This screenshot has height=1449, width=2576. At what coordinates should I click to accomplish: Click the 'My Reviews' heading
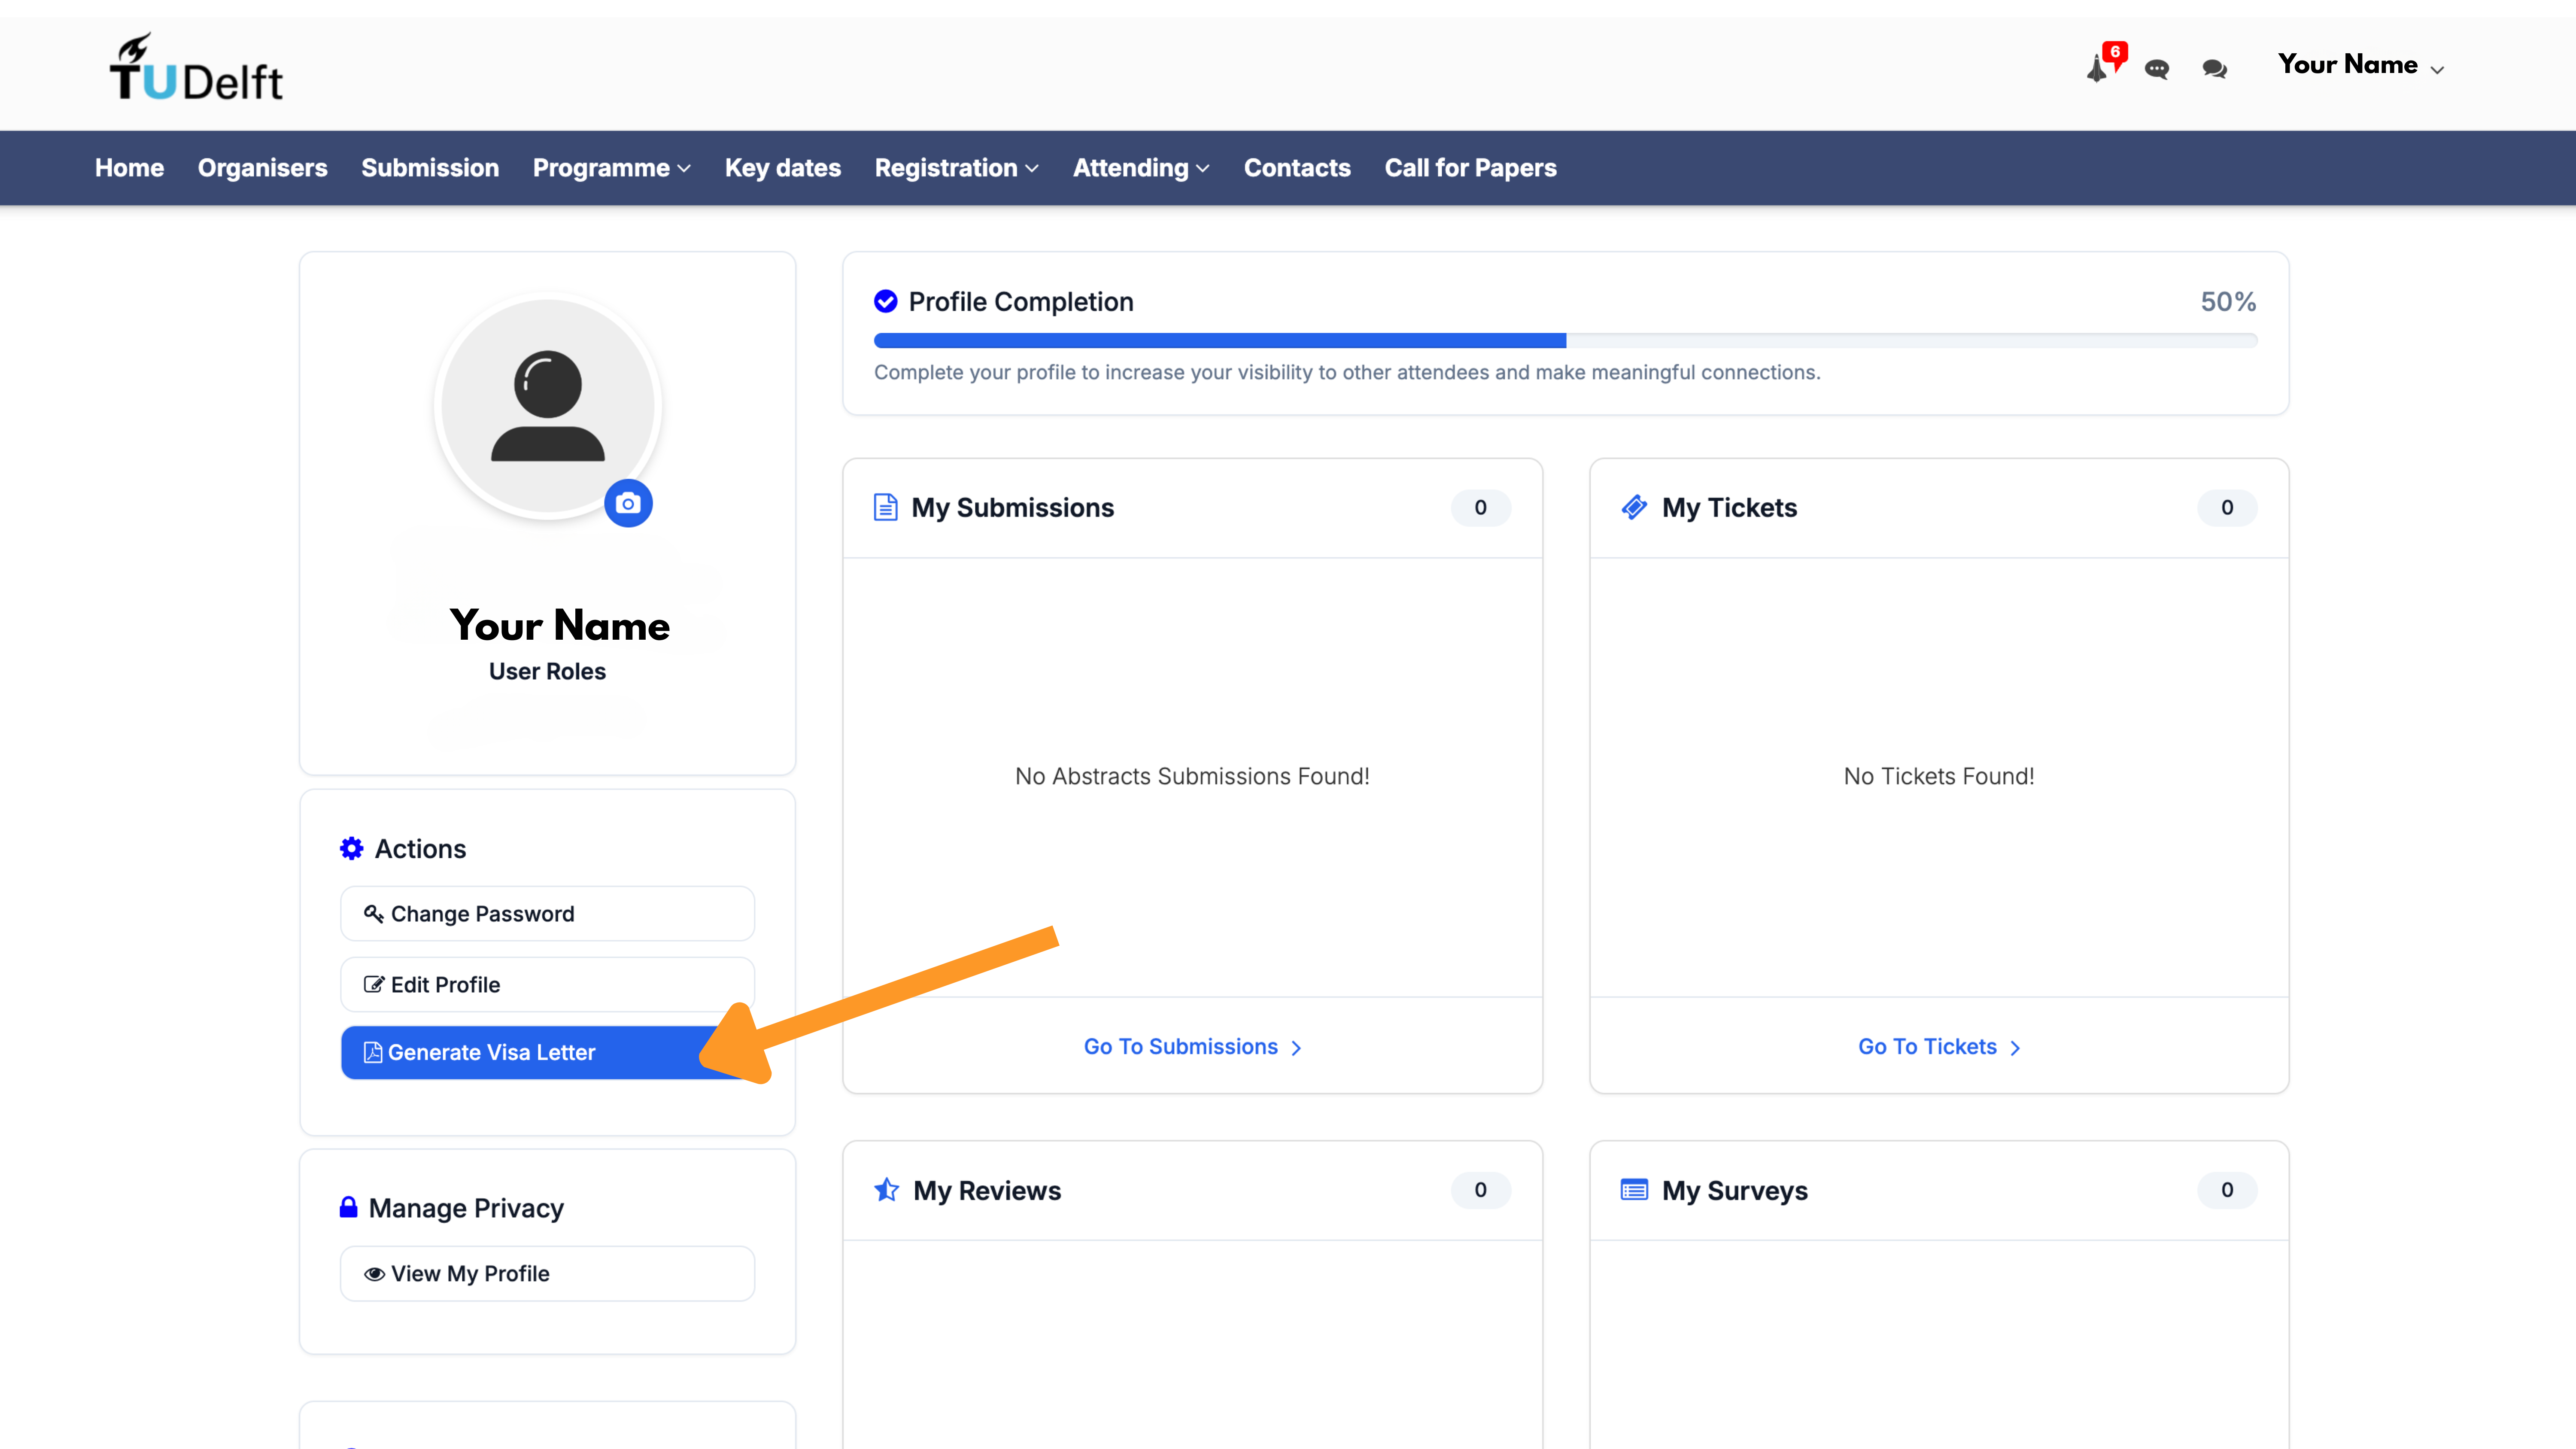986,1190
